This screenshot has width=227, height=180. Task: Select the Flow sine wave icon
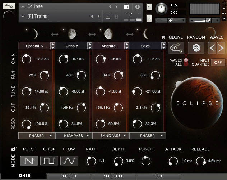pyautogui.click(x=69, y=160)
